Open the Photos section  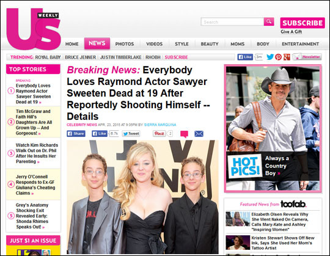[125, 44]
